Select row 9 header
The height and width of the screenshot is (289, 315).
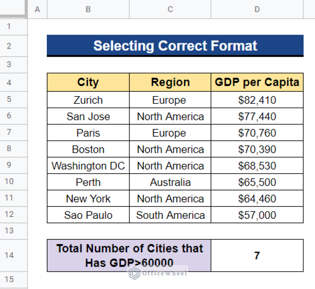[x=14, y=165]
